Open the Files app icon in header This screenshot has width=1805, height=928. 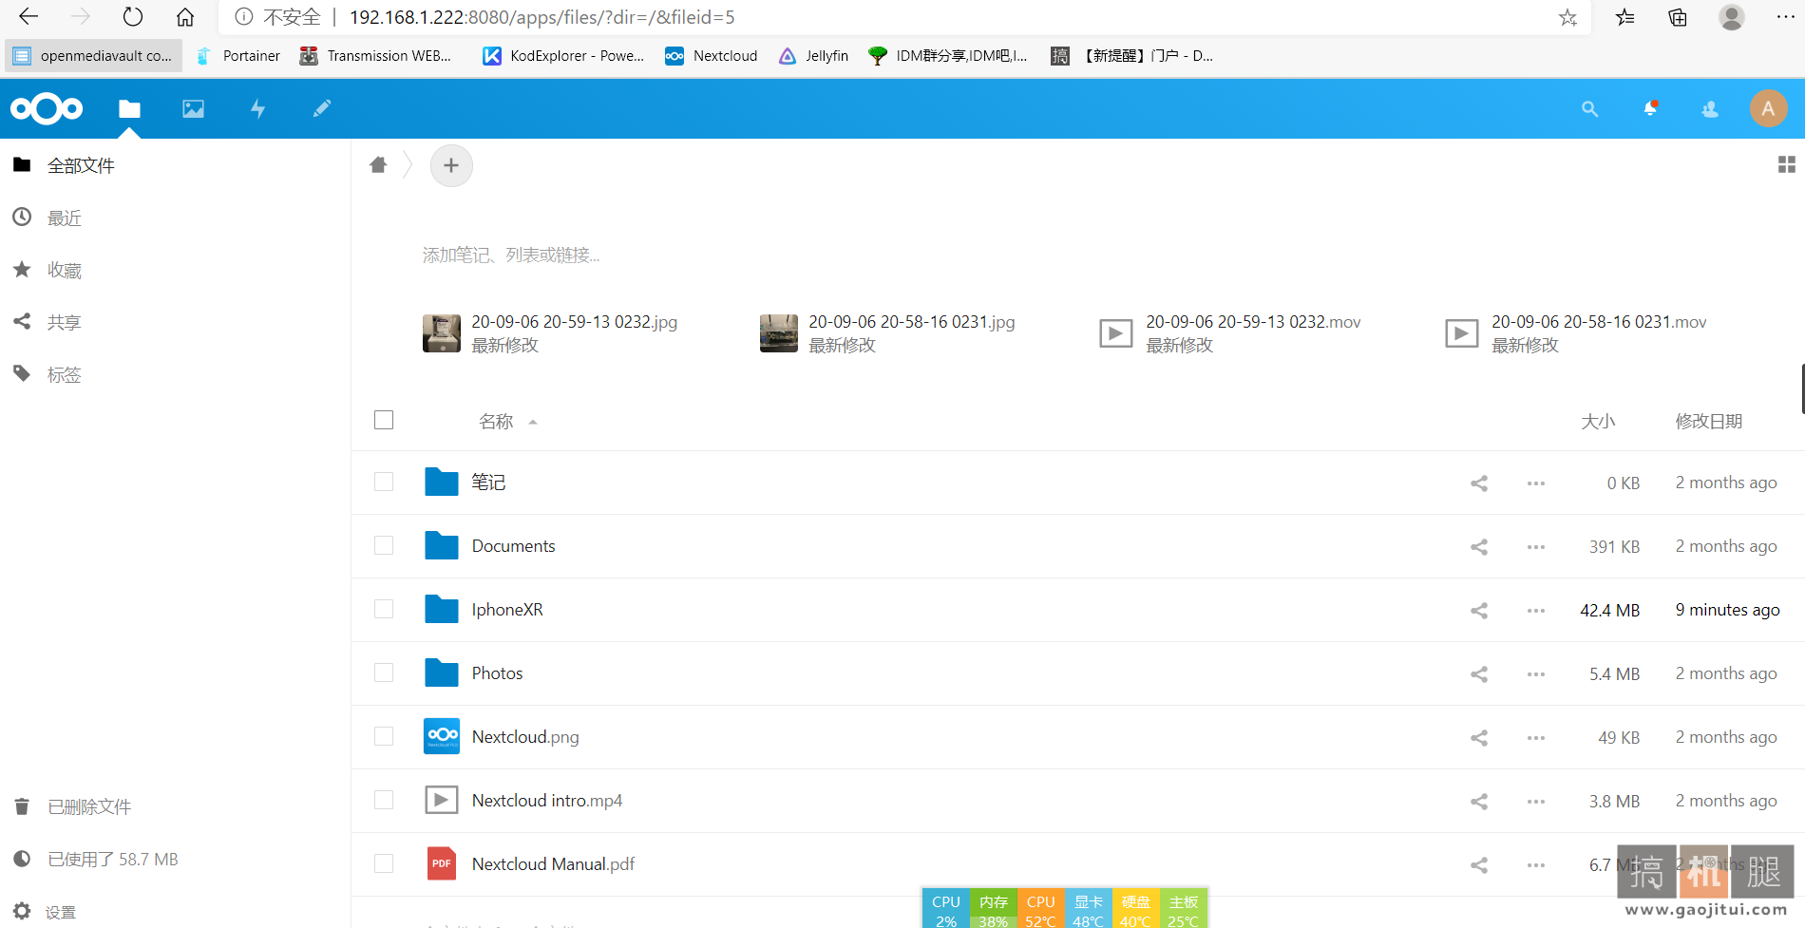129,109
